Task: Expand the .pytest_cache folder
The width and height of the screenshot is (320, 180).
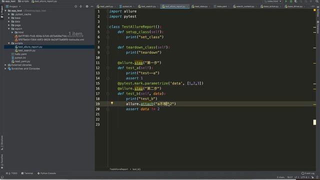Action: coord(9,14)
